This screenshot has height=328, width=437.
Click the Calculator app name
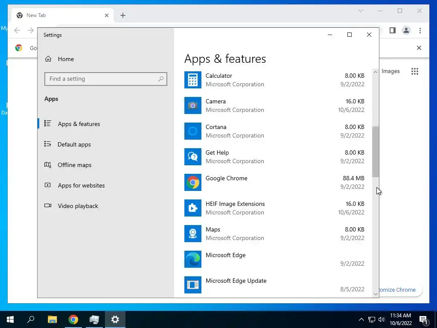(219, 76)
